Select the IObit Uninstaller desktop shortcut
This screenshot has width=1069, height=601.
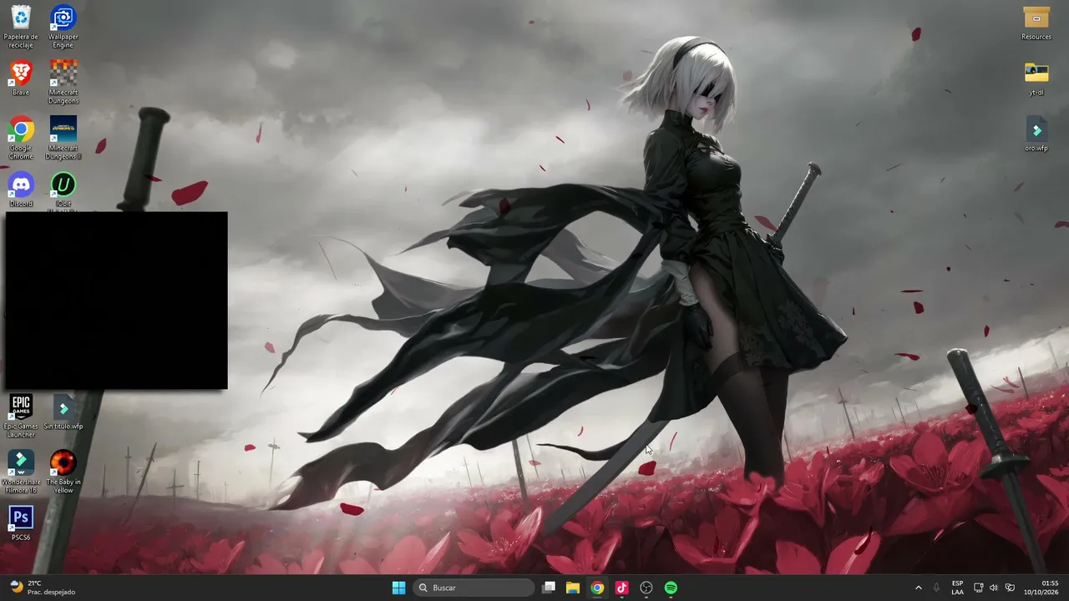click(x=63, y=190)
